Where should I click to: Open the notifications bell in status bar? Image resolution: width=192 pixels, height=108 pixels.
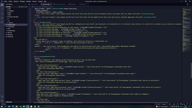(190, 104)
